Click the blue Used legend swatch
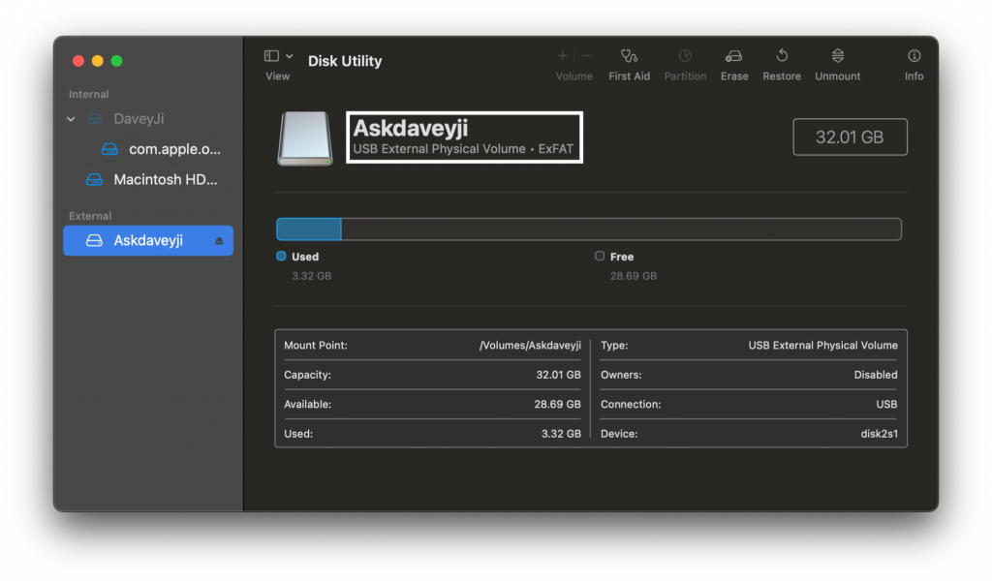Screen dimensions: 992x581 tap(281, 256)
